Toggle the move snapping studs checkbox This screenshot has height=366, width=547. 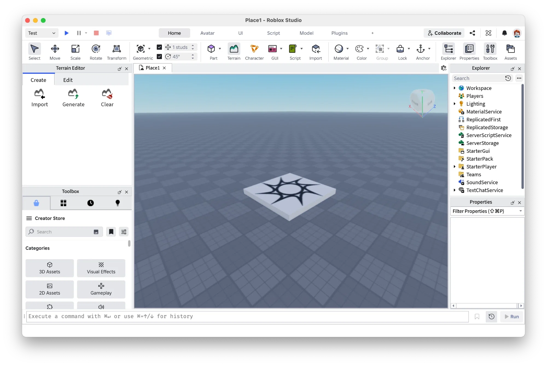[159, 47]
